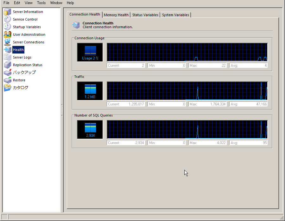Click the Server Logs document icon
The height and width of the screenshot is (221, 285).
(8, 57)
